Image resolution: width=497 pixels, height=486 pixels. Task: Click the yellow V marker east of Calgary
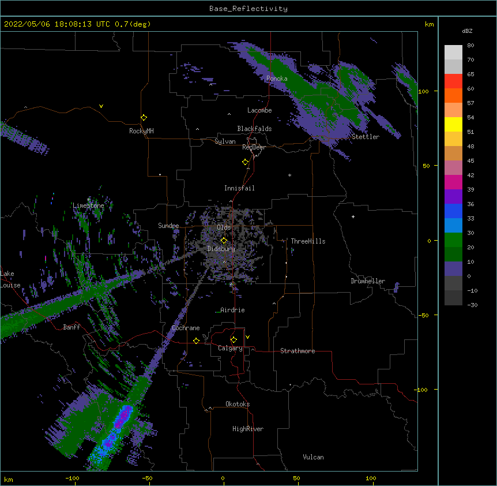point(247,337)
